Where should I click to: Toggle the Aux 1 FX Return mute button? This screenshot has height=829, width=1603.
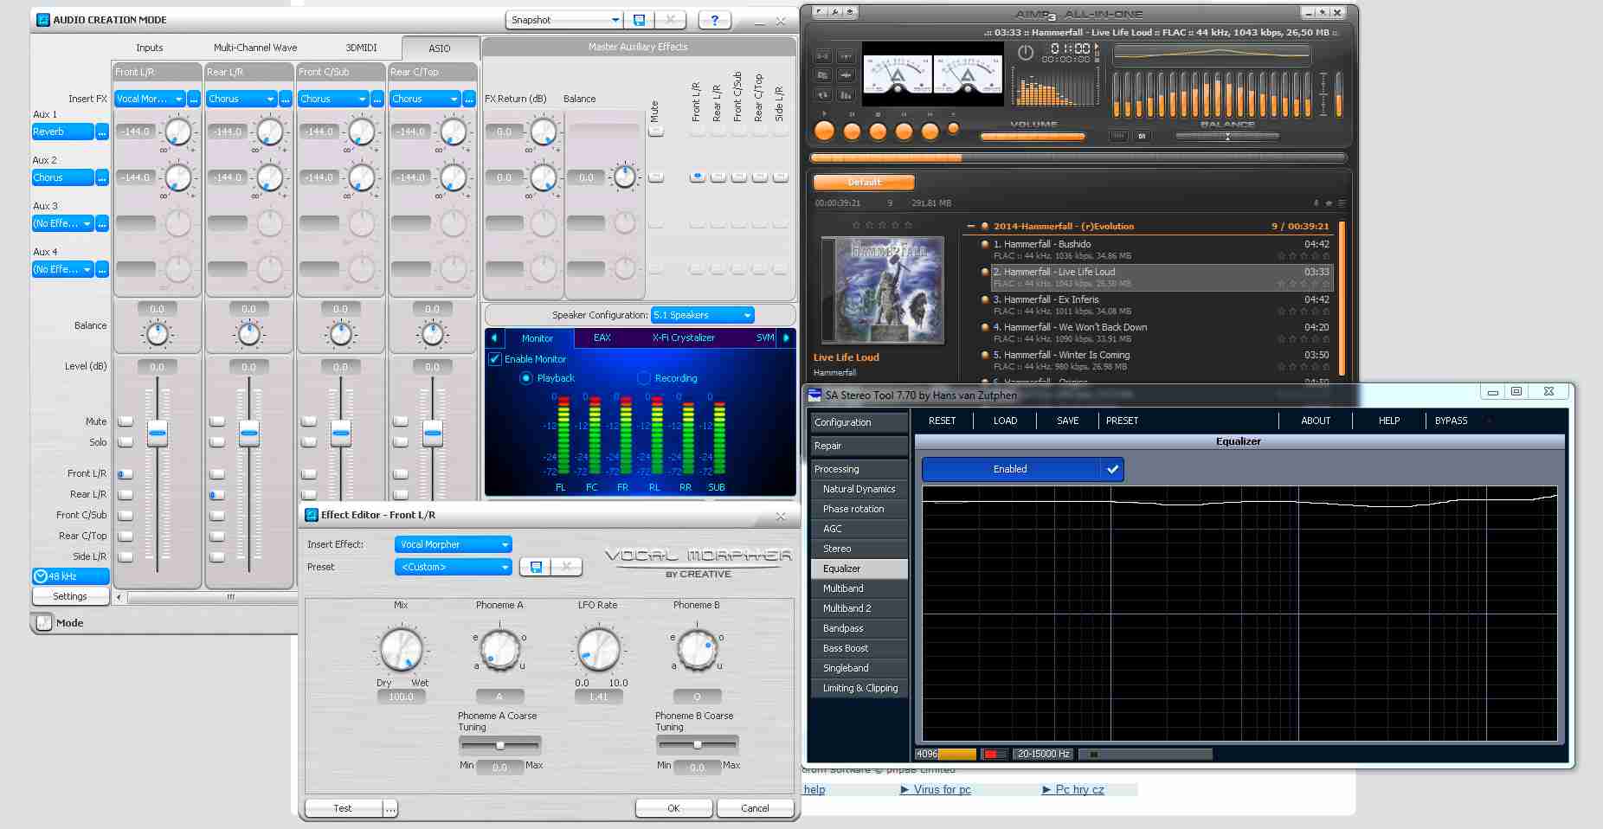coord(656,132)
